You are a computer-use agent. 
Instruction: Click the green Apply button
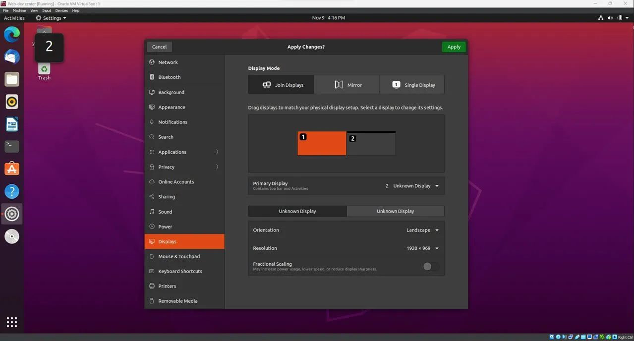pyautogui.click(x=453, y=46)
